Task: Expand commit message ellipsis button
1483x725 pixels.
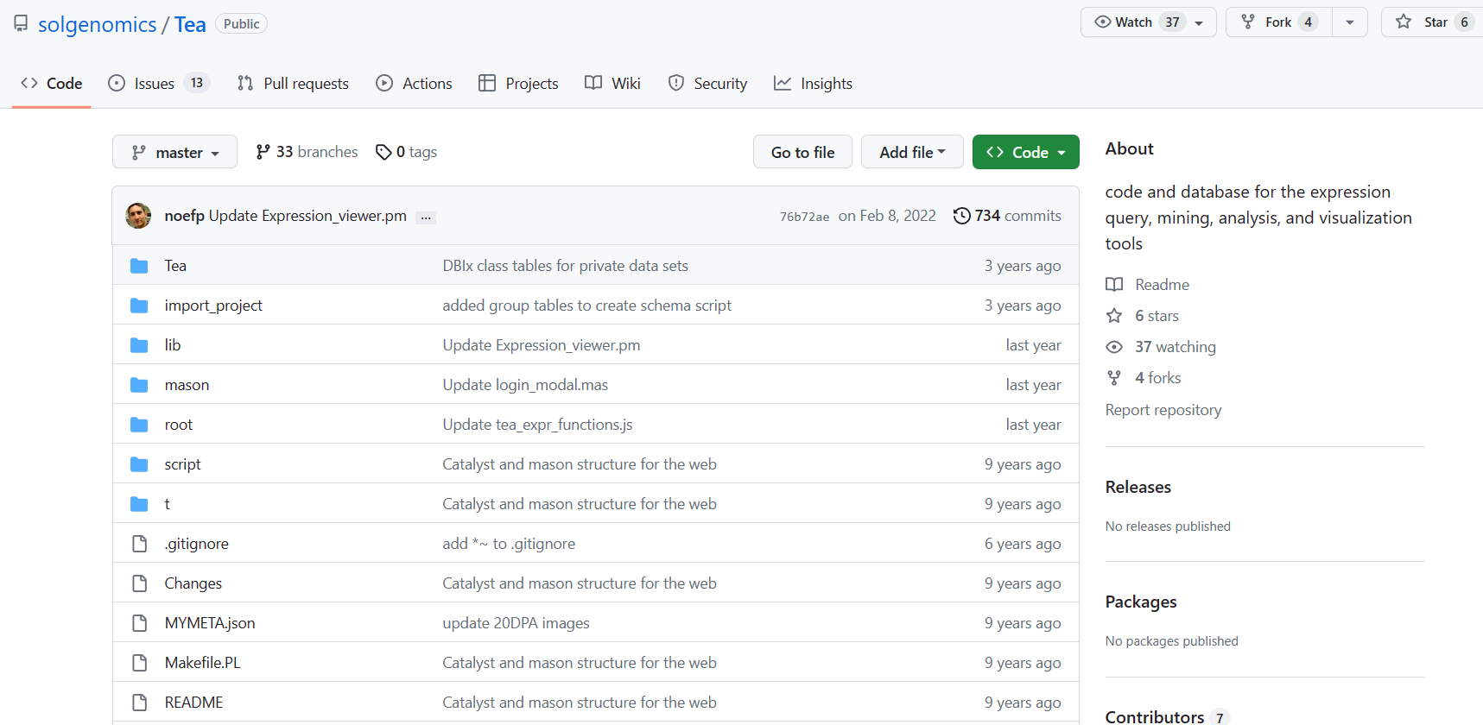Action: (x=426, y=217)
